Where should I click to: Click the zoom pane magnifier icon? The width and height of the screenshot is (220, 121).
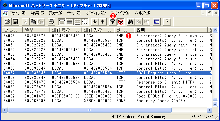85,22
